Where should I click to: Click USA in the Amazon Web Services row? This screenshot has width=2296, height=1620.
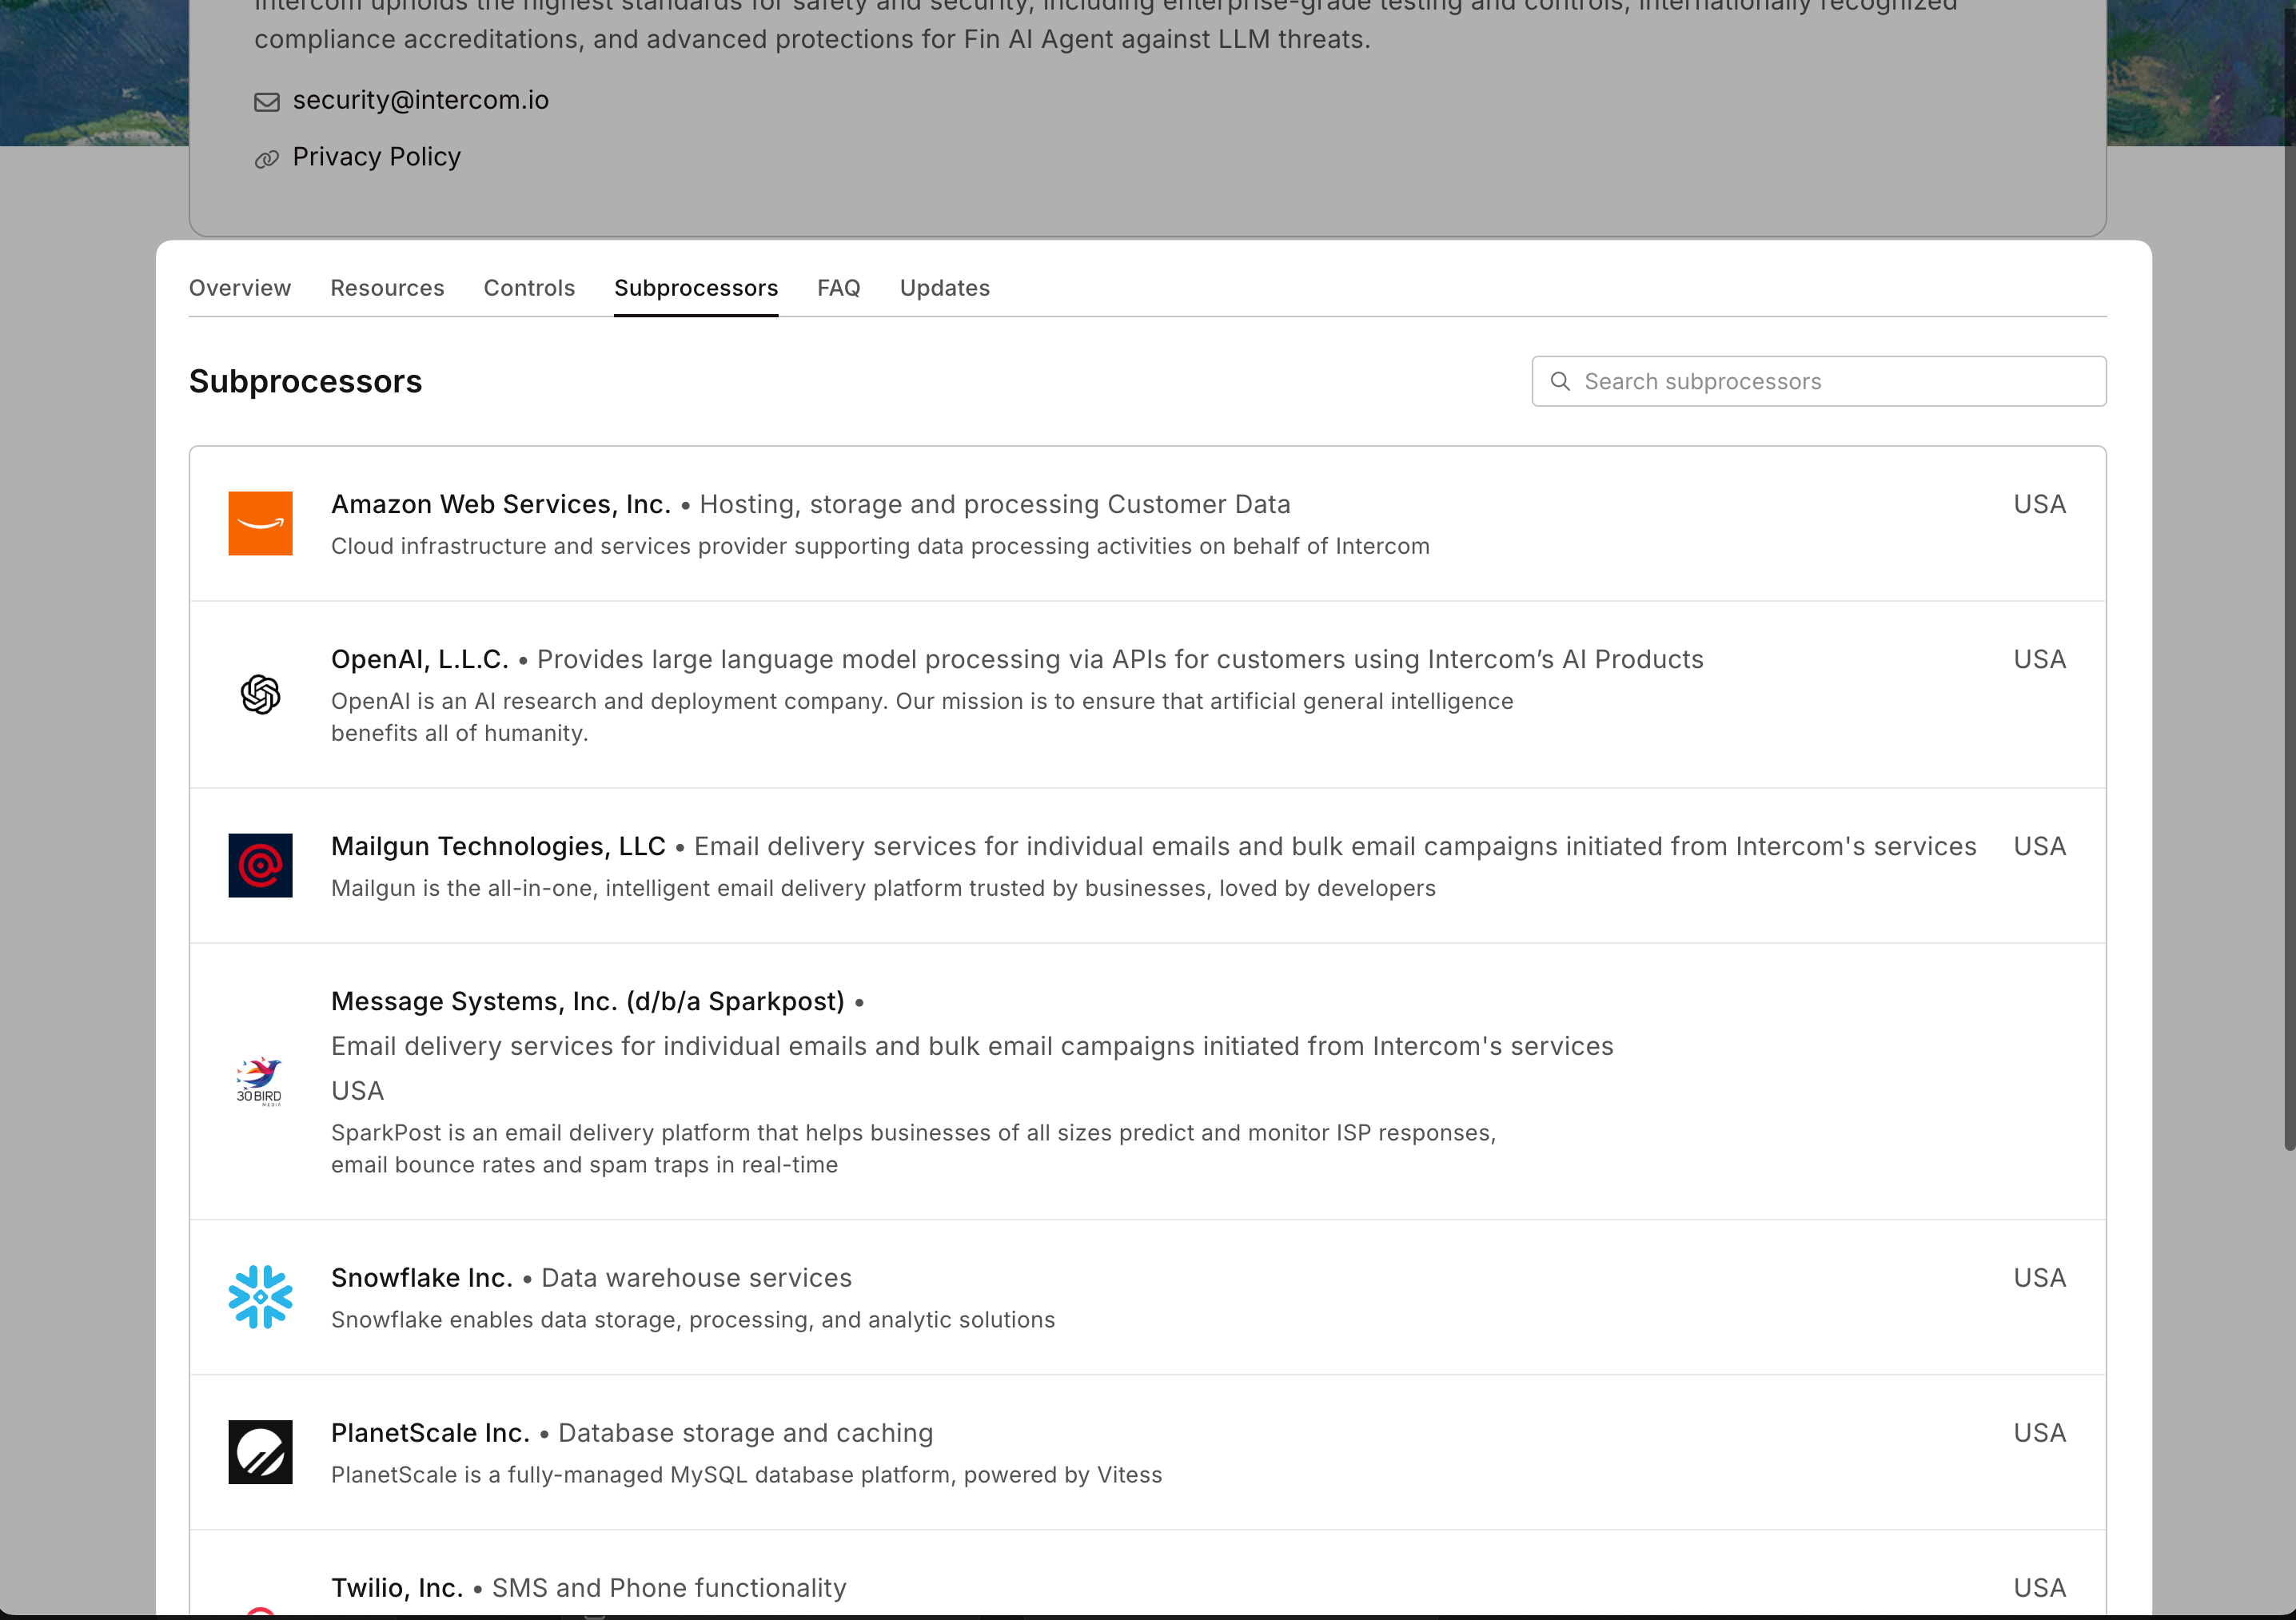tap(2040, 504)
